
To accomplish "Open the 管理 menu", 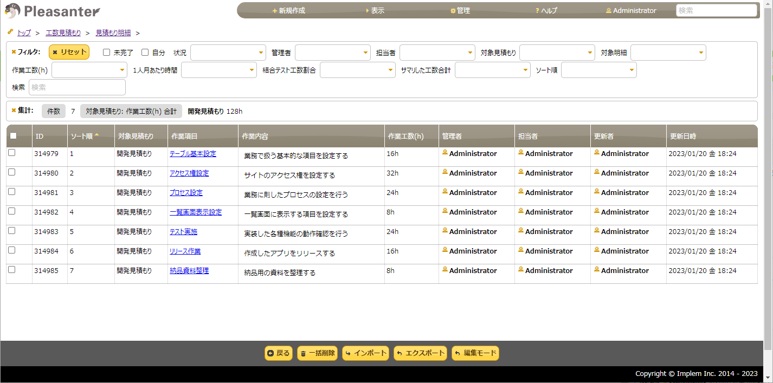I will [x=461, y=10].
